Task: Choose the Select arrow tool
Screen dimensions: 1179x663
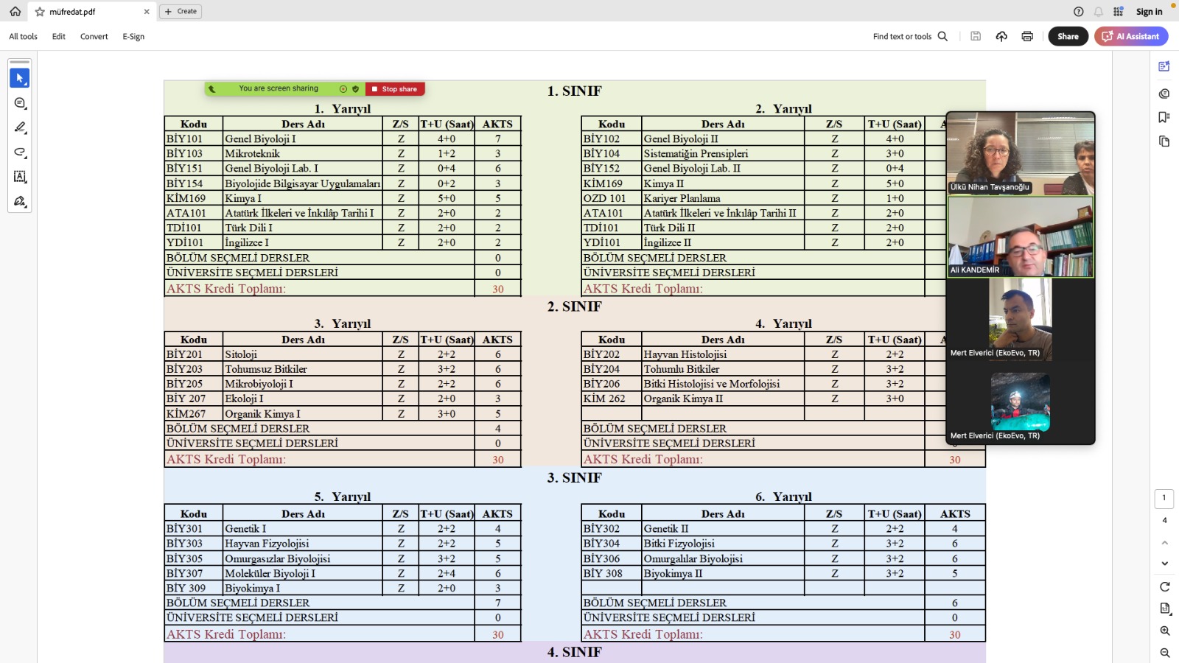Action: click(x=20, y=78)
